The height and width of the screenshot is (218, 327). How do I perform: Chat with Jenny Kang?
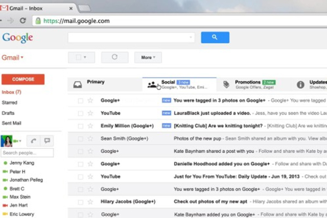tap(22, 163)
